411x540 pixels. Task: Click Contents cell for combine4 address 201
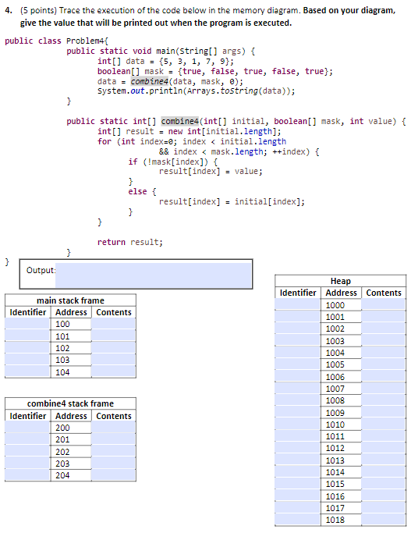point(114,439)
